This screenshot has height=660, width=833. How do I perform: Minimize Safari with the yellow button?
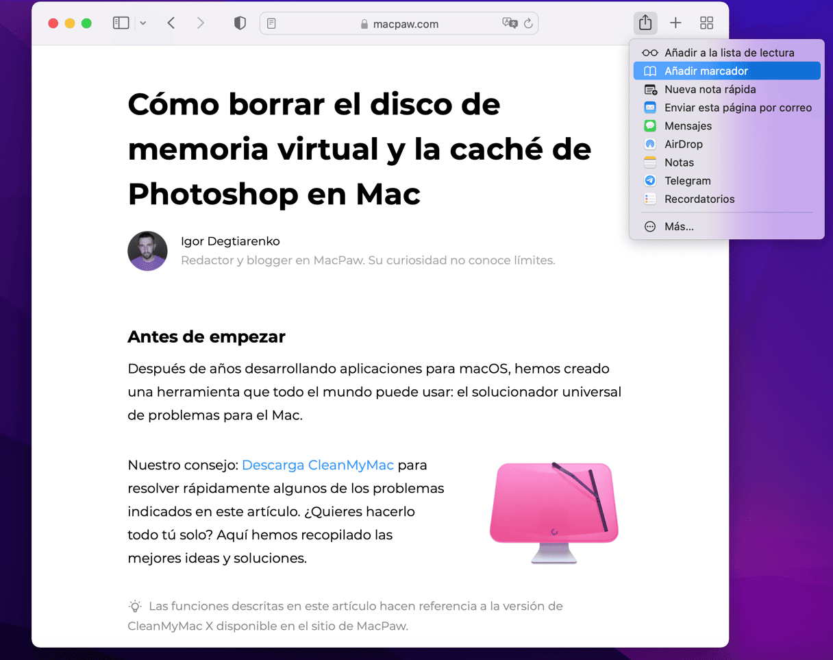(x=69, y=23)
